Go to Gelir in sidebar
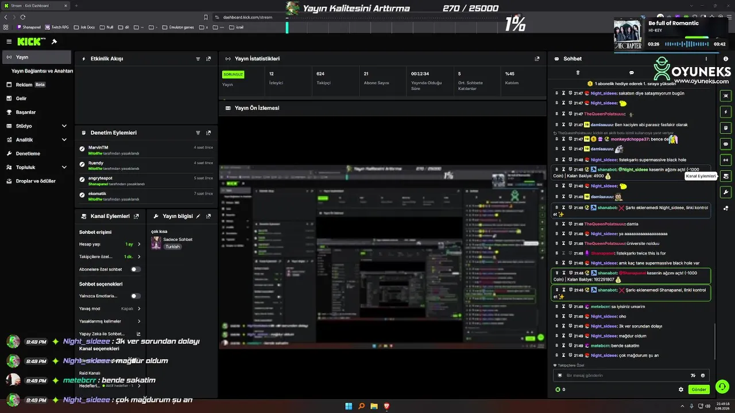This screenshot has width=735, height=413. 37,99
